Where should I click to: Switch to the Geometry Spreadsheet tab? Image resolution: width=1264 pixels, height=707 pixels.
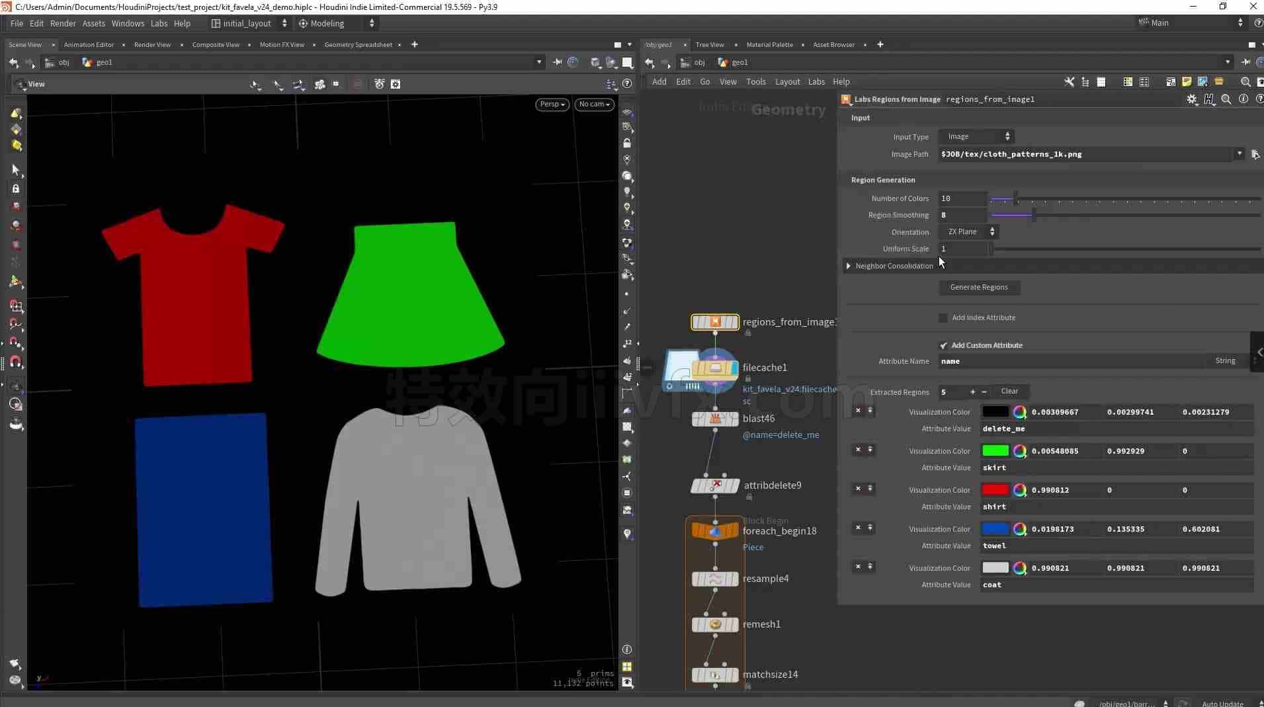point(358,45)
